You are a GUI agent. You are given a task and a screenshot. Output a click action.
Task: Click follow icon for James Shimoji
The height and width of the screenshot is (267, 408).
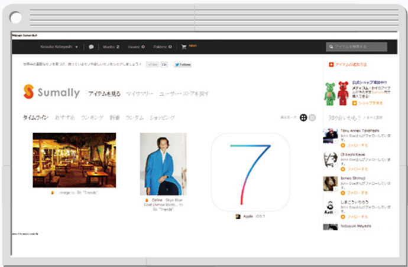pyautogui.click(x=343, y=193)
